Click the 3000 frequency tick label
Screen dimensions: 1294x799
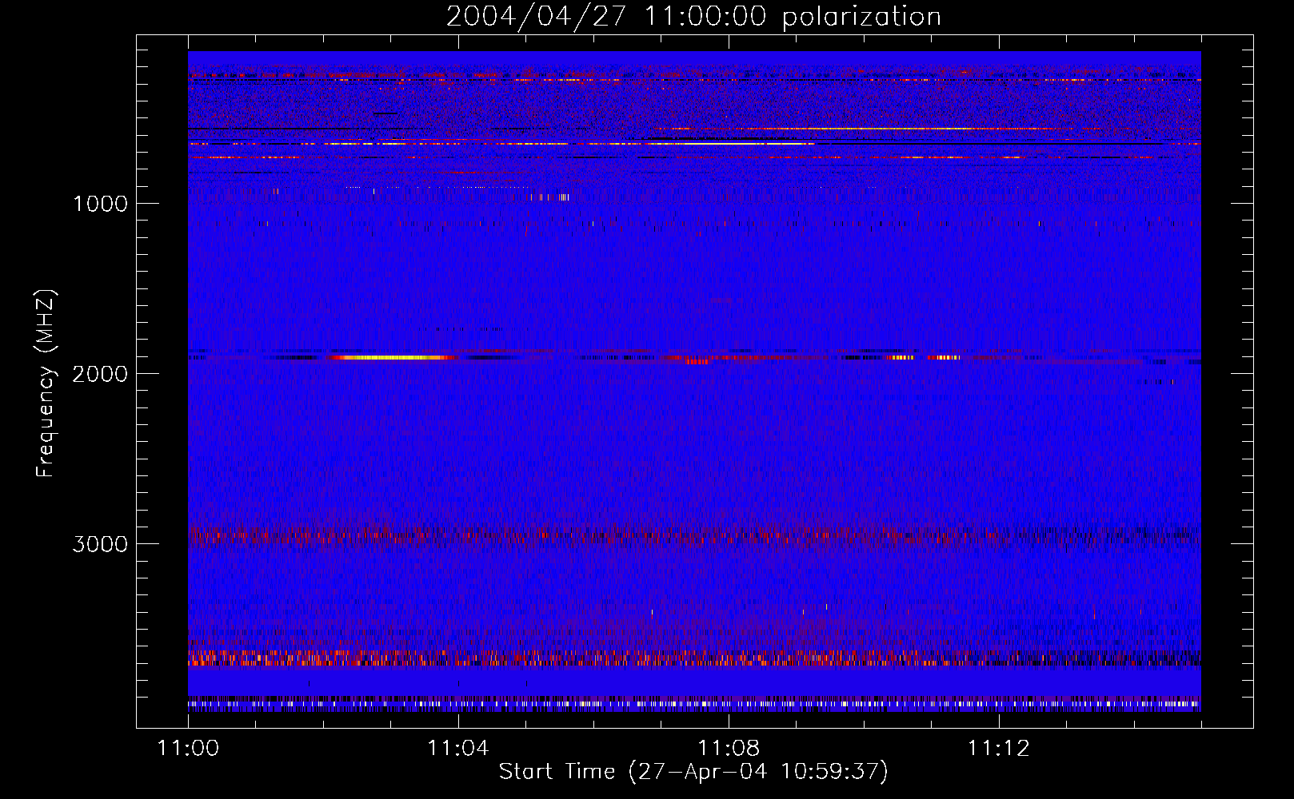pos(100,544)
